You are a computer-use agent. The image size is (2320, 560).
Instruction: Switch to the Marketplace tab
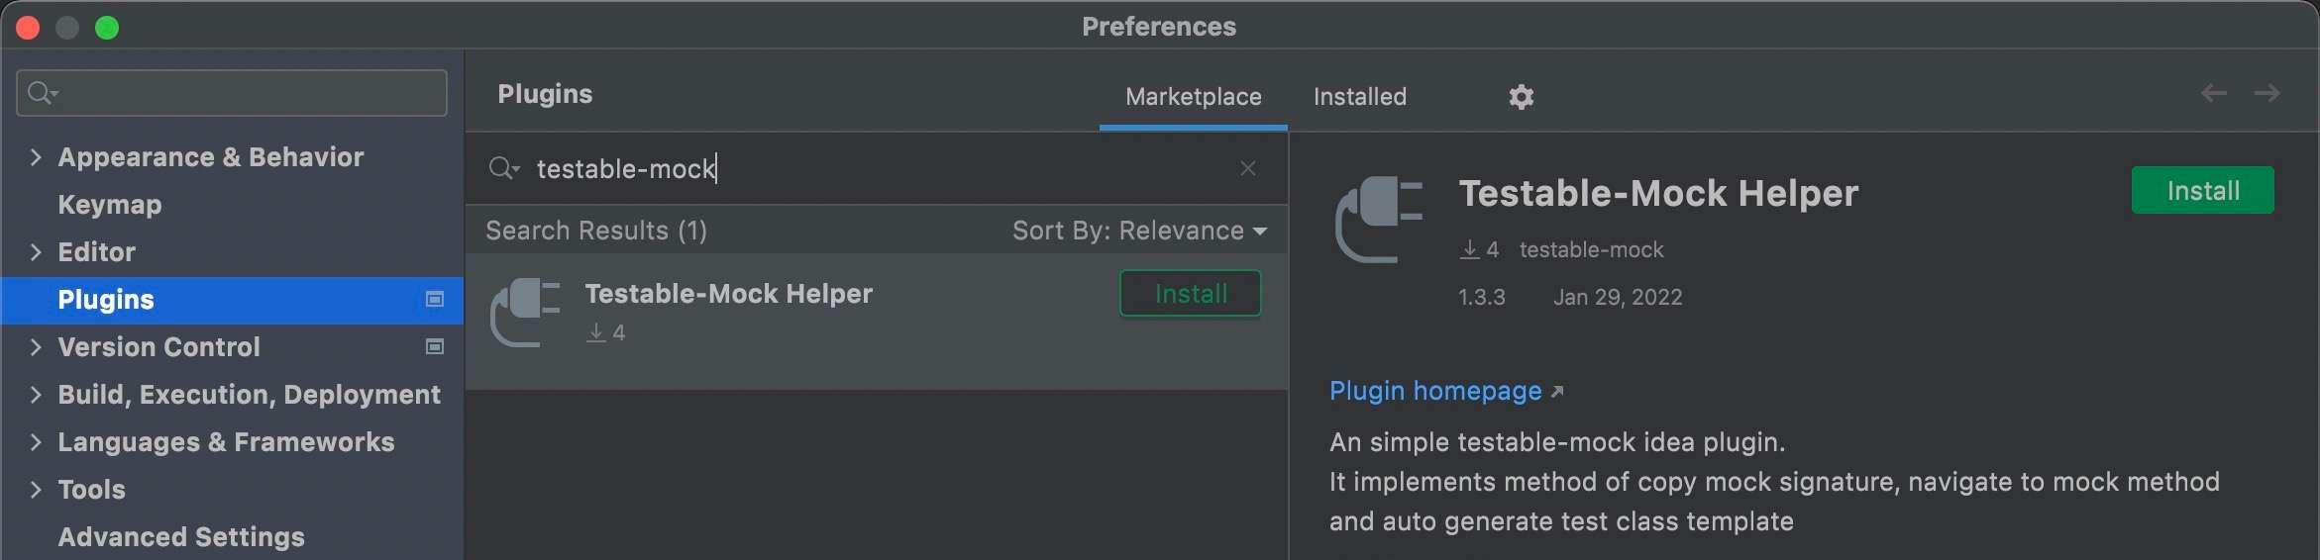[1193, 96]
